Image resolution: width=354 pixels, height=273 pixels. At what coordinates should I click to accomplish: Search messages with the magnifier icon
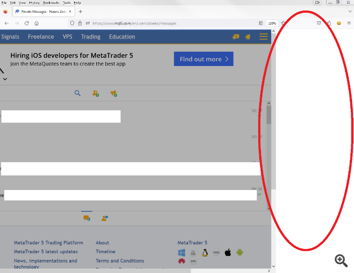point(77,93)
